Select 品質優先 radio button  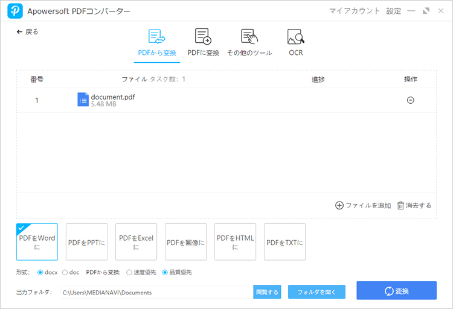tap(165, 272)
